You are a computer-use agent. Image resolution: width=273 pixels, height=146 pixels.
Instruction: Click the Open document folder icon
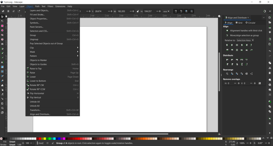pyautogui.click(x=270, y=22)
